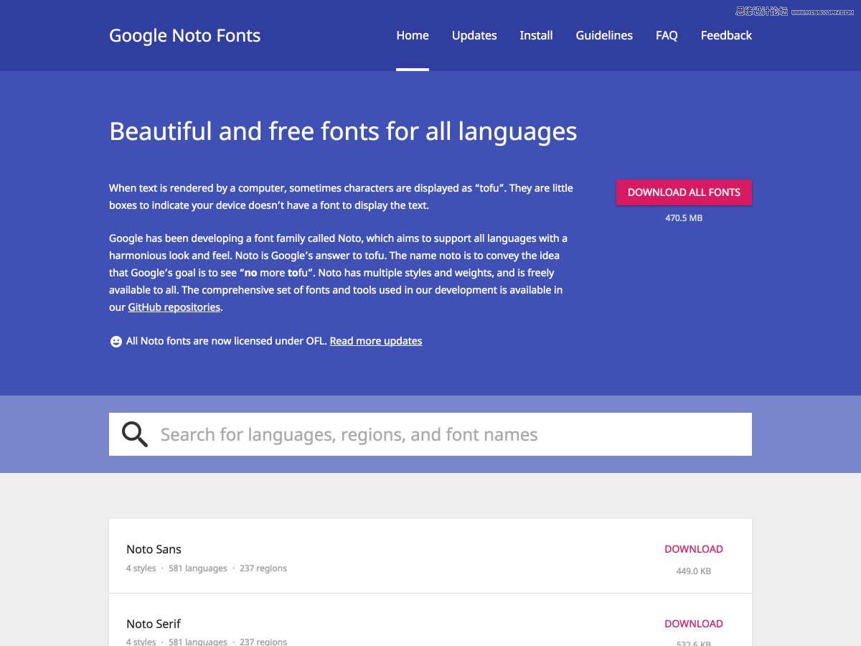Click the magnifying glass search icon

coord(134,434)
